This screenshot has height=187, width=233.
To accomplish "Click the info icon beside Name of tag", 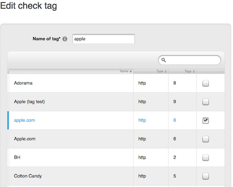I will coord(65,39).
